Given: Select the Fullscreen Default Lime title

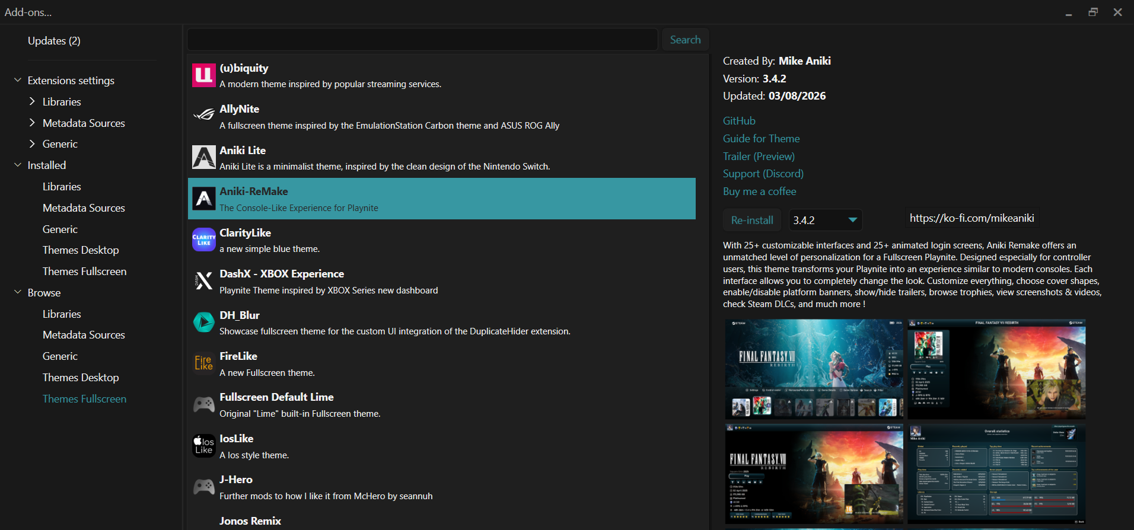Looking at the screenshot, I should 277,397.
